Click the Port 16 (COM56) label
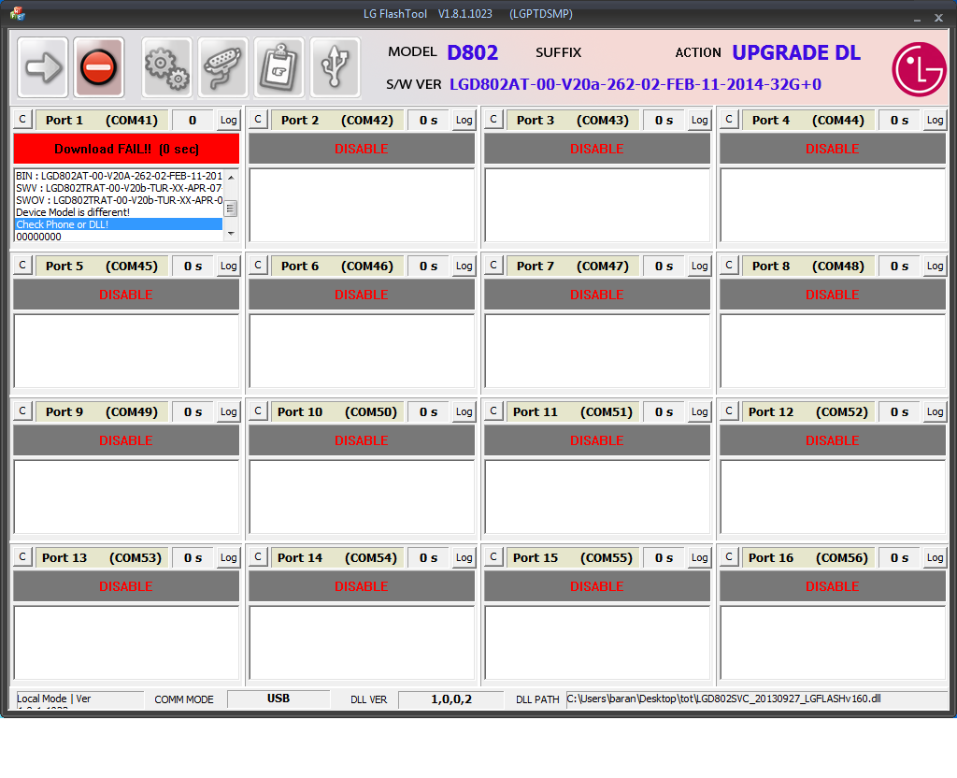Image resolution: width=957 pixels, height=778 pixels. click(x=808, y=558)
